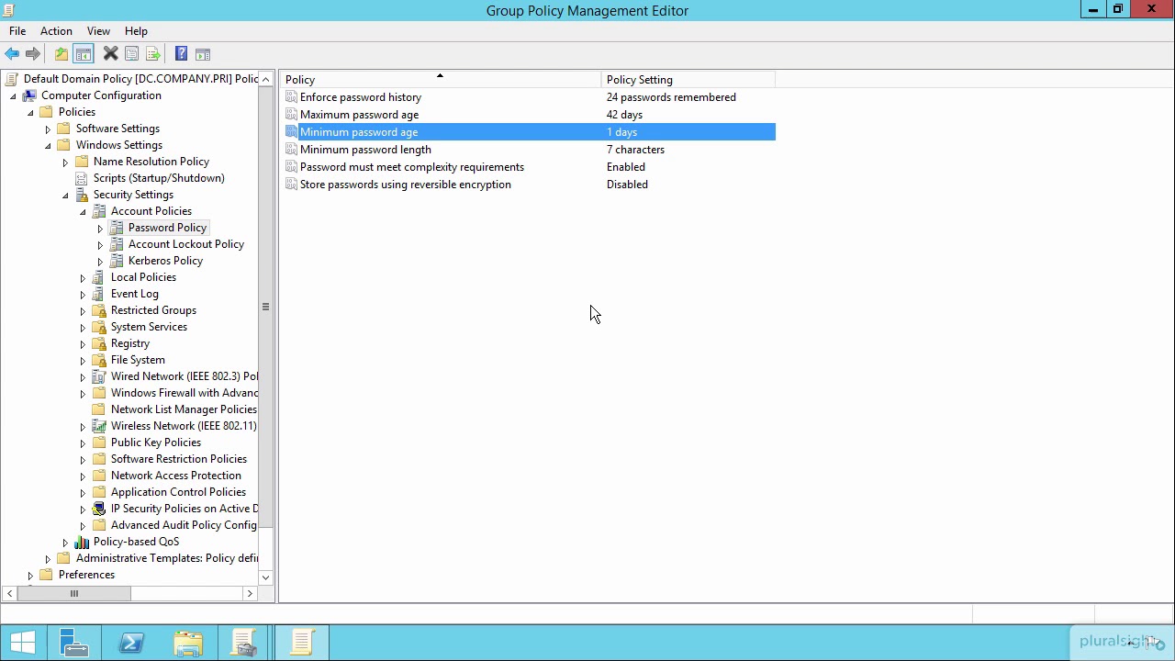Open the Windows Start button

(22, 643)
